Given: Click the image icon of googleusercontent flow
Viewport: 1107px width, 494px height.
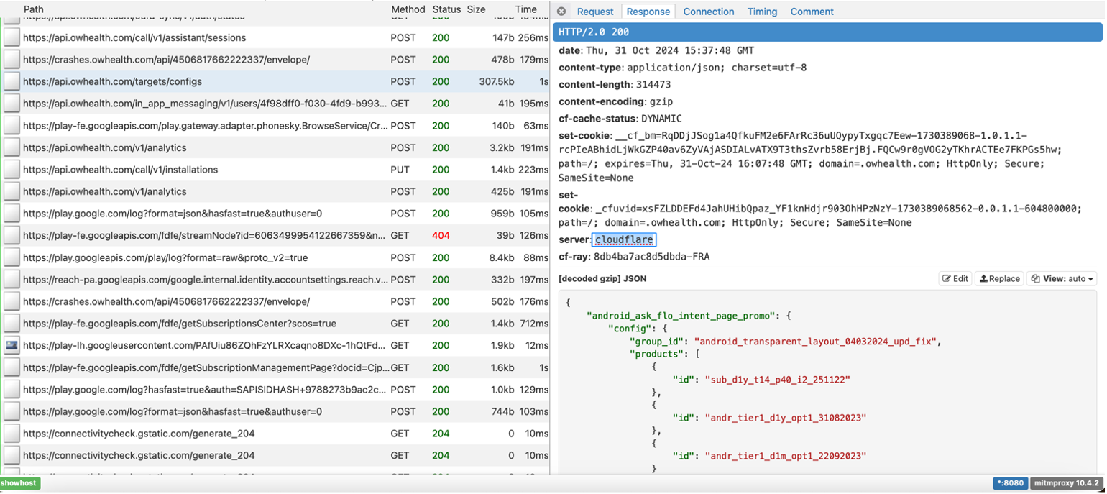Looking at the screenshot, I should (x=12, y=346).
